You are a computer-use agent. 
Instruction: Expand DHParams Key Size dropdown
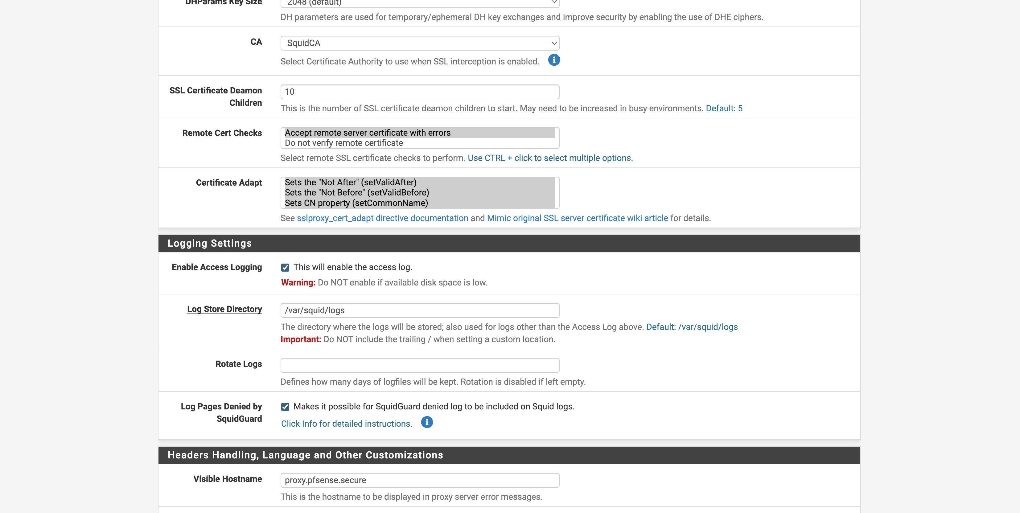[x=420, y=3]
